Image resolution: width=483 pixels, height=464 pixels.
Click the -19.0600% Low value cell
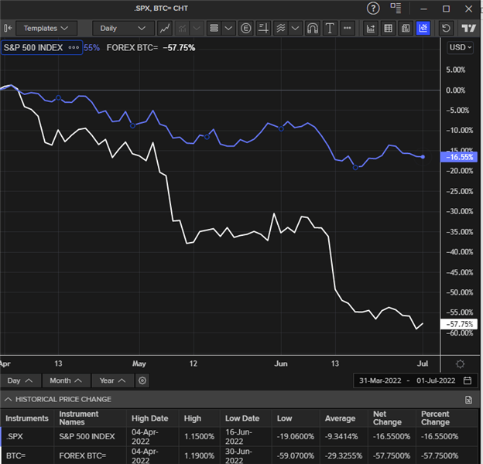(296, 436)
